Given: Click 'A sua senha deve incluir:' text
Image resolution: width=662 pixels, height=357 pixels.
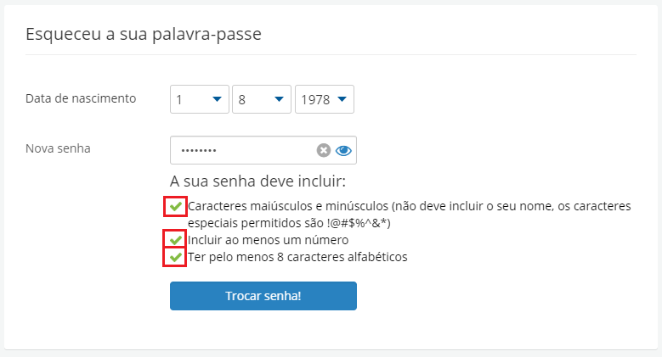Looking at the screenshot, I should 258,181.
